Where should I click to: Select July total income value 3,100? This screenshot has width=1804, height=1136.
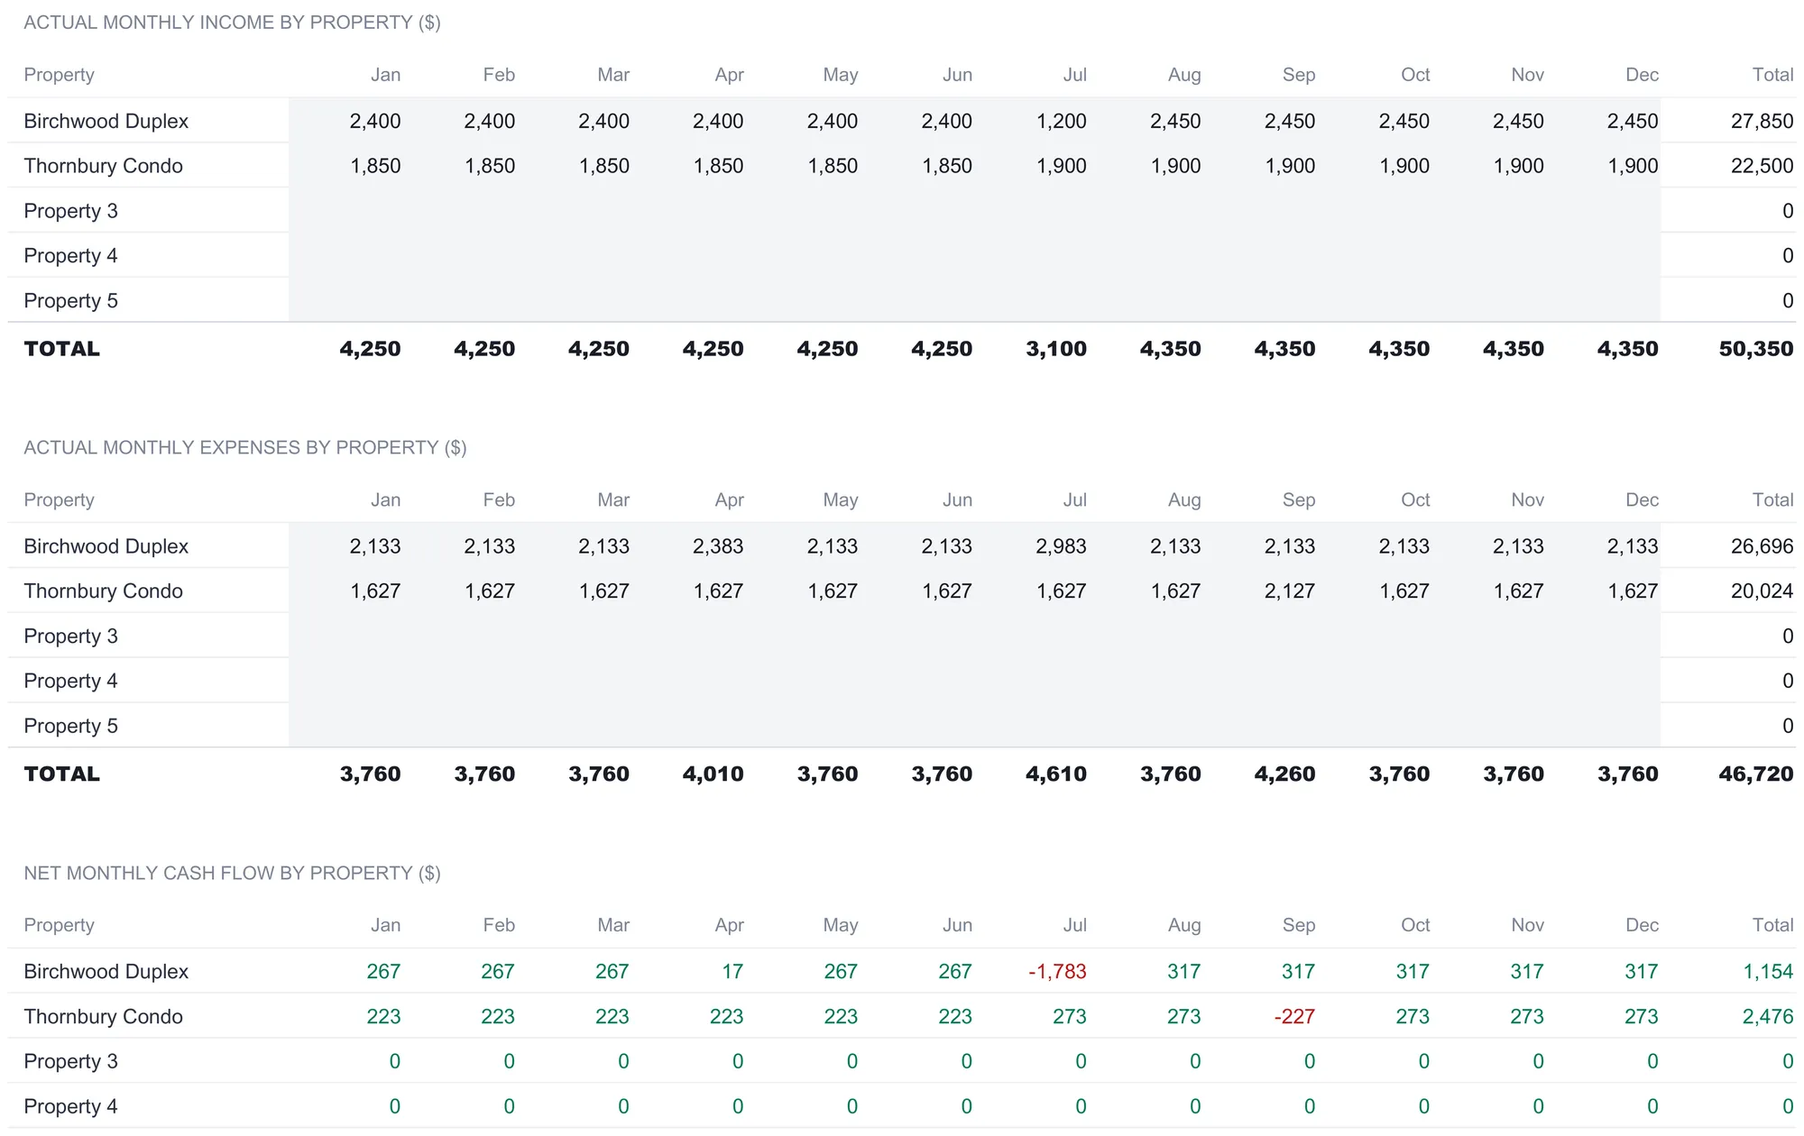pyautogui.click(x=1055, y=349)
